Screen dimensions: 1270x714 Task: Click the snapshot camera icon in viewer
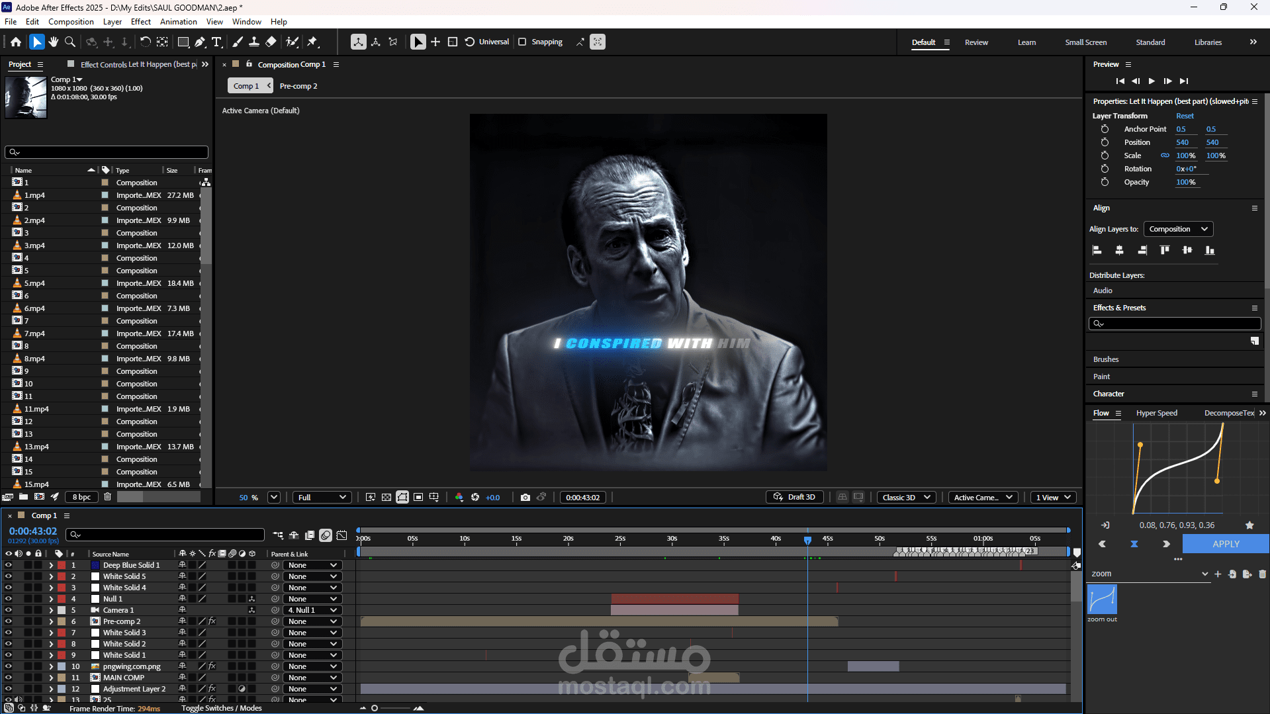525,498
